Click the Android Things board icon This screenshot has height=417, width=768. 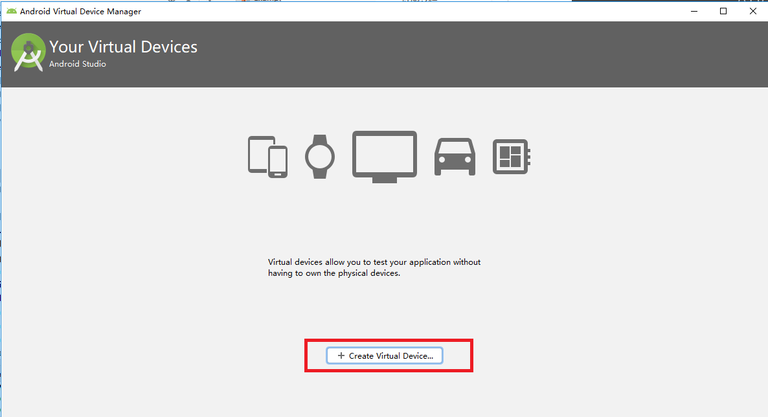pos(512,157)
